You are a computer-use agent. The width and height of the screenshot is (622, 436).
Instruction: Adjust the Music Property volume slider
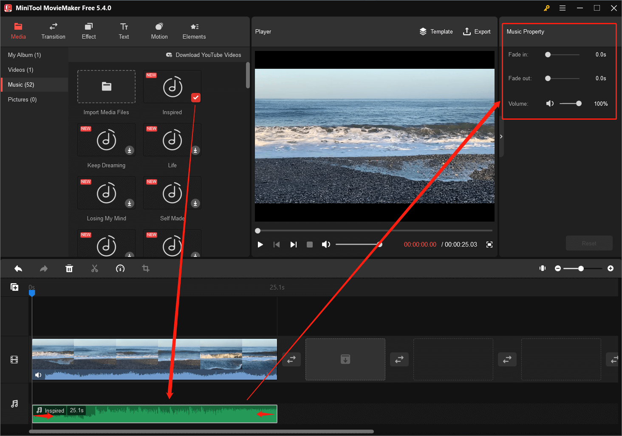[x=571, y=104]
